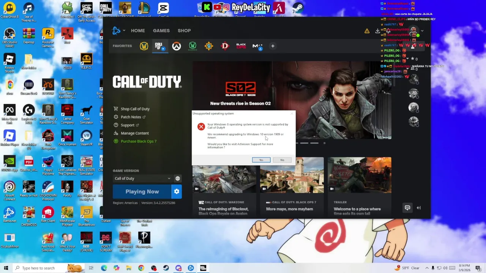Image resolution: width=486 pixels, height=273 pixels.
Task: Add a game to favorites with plus
Action: pyautogui.click(x=273, y=46)
